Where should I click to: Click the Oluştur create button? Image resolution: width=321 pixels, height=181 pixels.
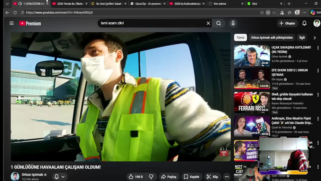(x=287, y=23)
